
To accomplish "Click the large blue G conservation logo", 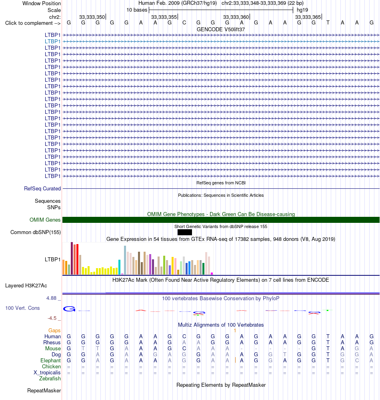I will (x=69, y=309).
